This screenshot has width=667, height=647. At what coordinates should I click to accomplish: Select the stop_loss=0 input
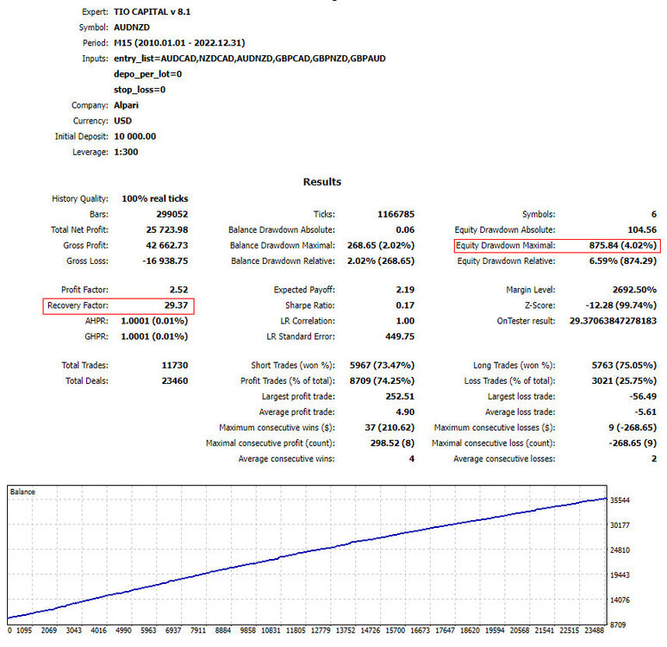tap(140, 90)
